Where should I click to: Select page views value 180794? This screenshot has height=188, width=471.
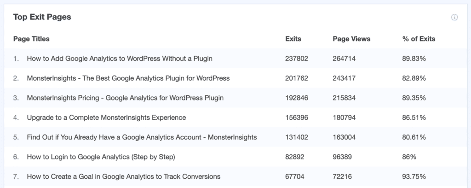344,117
